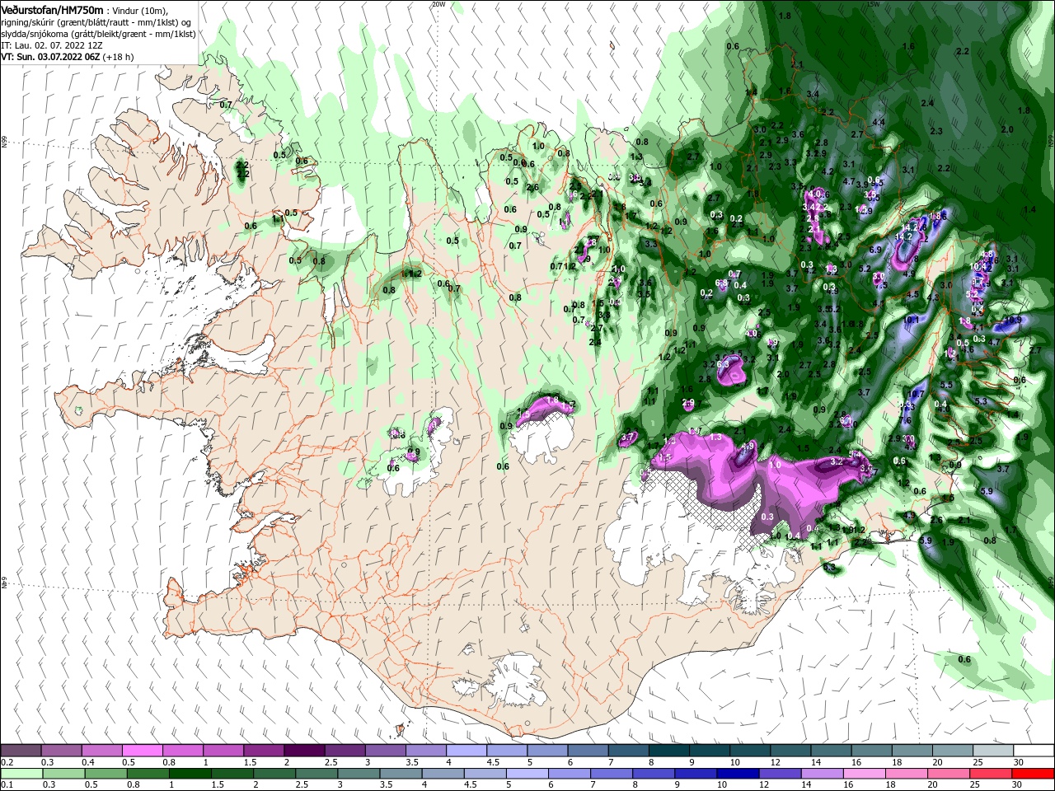This screenshot has width=1055, height=791.
Task: Click the bright red swatch labeled 30 in rain legend
Action: point(1034,774)
